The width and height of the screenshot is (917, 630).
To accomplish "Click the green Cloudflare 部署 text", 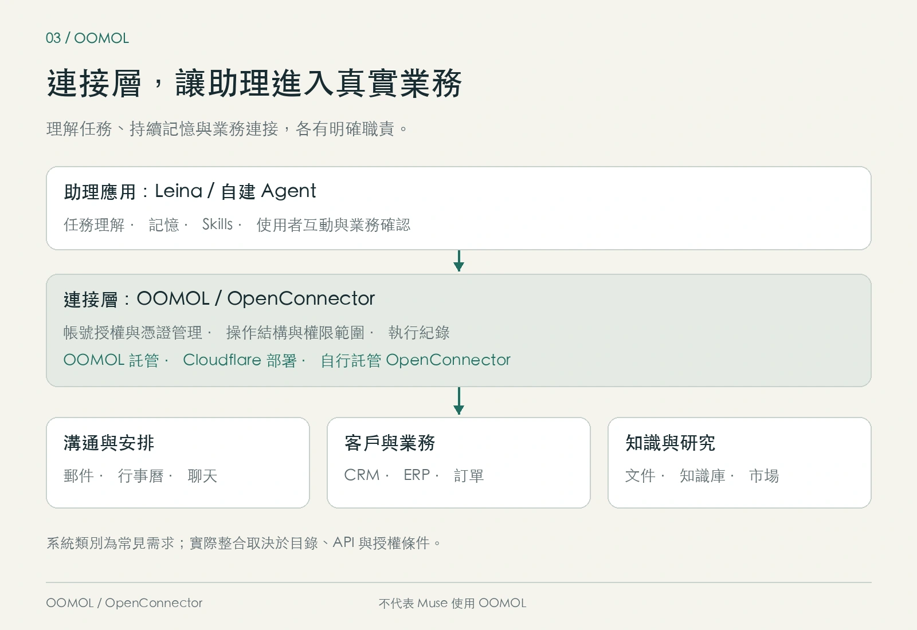I will click(x=240, y=360).
